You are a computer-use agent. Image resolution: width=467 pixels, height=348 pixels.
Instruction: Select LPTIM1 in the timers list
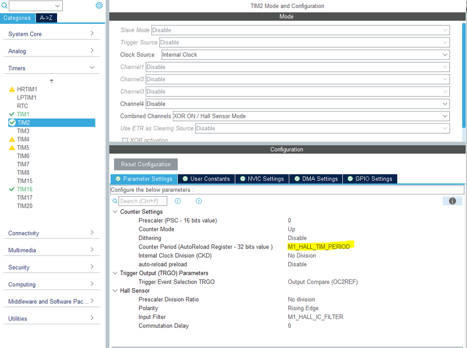(x=27, y=98)
